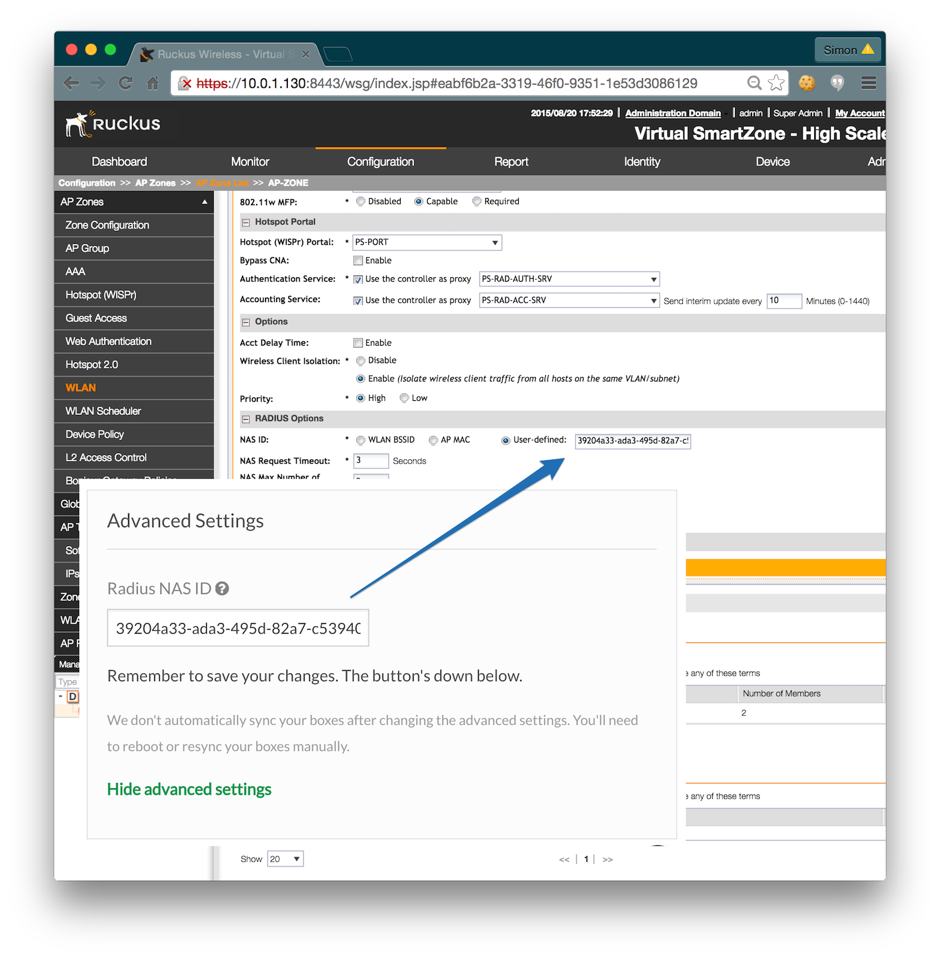Toggle Authentication Service controller proxy checkbox

coord(358,279)
